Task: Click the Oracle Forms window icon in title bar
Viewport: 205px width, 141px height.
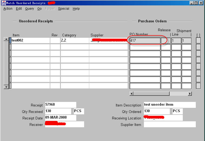Action: 4,3
